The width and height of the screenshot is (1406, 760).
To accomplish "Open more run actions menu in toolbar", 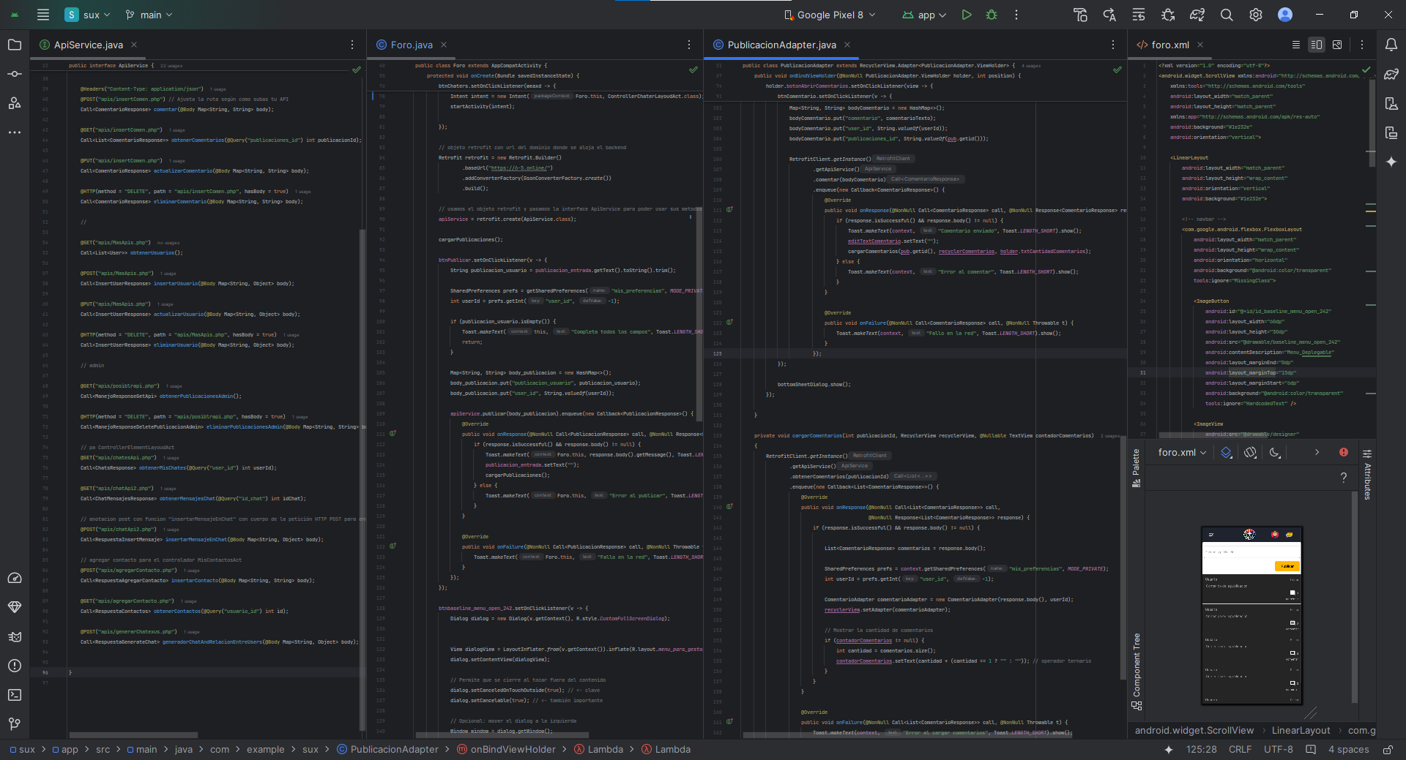I will tap(1016, 15).
